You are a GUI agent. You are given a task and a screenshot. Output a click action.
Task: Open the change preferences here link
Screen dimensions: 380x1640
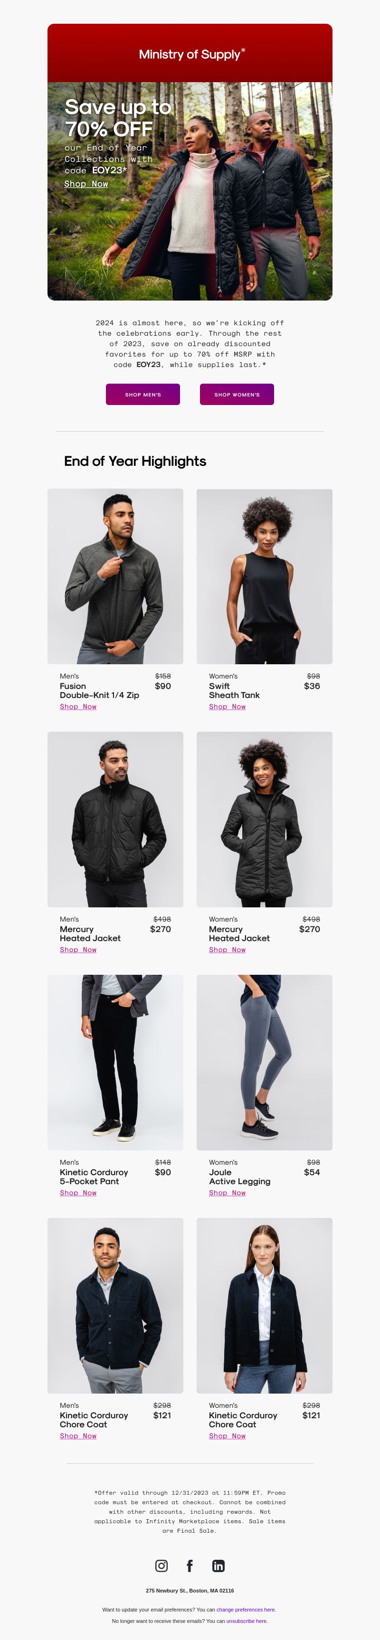point(247,1610)
